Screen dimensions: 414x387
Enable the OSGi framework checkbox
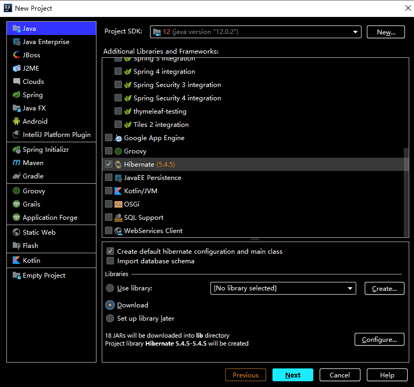tap(109, 204)
